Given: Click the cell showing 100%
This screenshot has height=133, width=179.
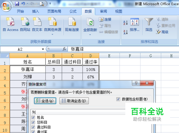Looking at the screenshot, I should [x=91, y=70].
